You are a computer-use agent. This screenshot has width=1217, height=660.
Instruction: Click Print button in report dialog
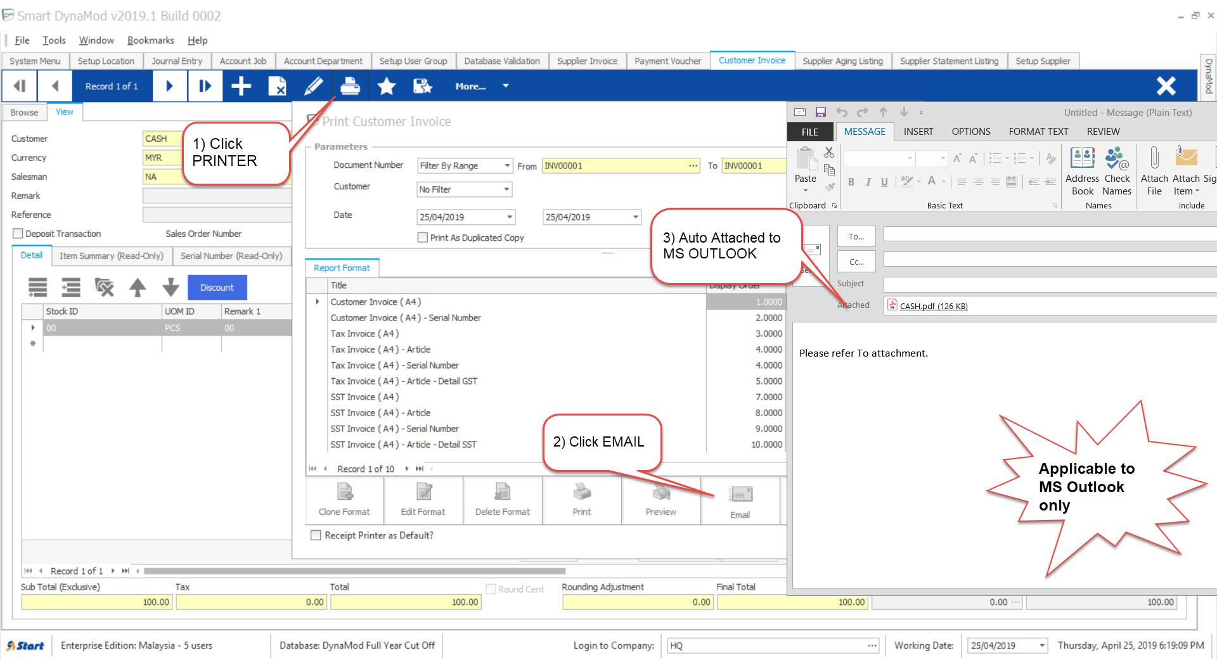tap(582, 500)
